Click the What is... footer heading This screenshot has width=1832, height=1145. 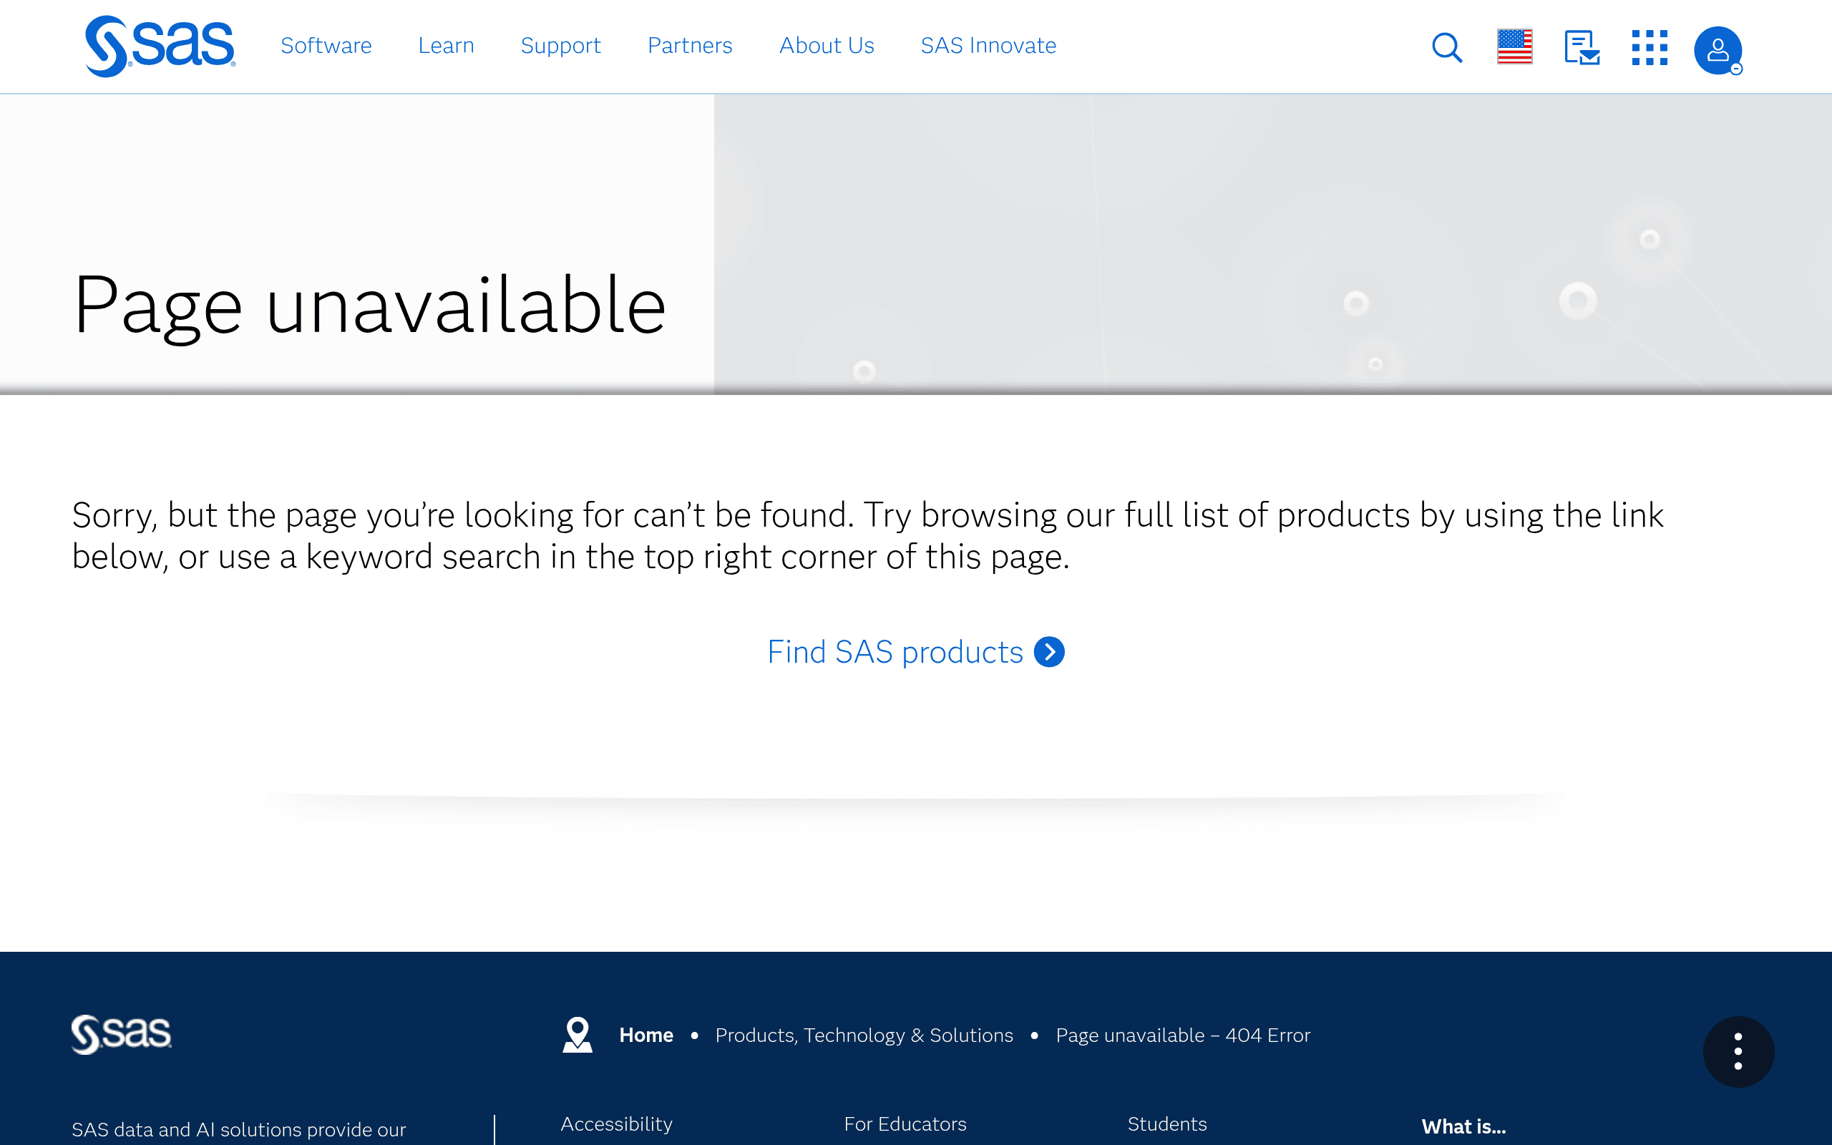pyautogui.click(x=1463, y=1127)
